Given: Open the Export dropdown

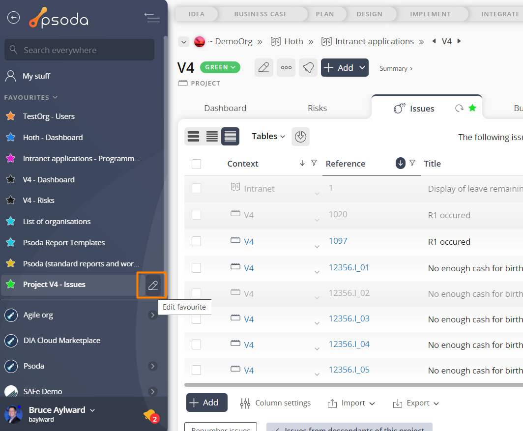Looking at the screenshot, I should point(416,403).
